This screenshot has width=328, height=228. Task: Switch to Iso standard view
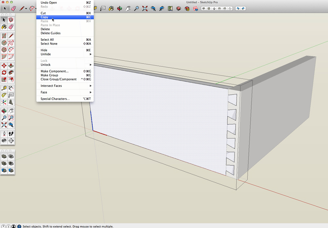coord(203,9)
